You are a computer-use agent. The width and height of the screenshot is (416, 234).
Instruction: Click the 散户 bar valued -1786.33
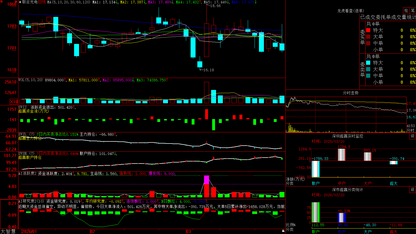tap(315, 169)
